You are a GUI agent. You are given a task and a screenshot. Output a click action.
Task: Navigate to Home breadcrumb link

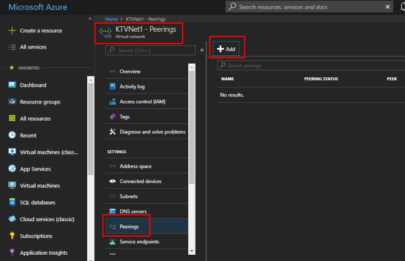(112, 19)
